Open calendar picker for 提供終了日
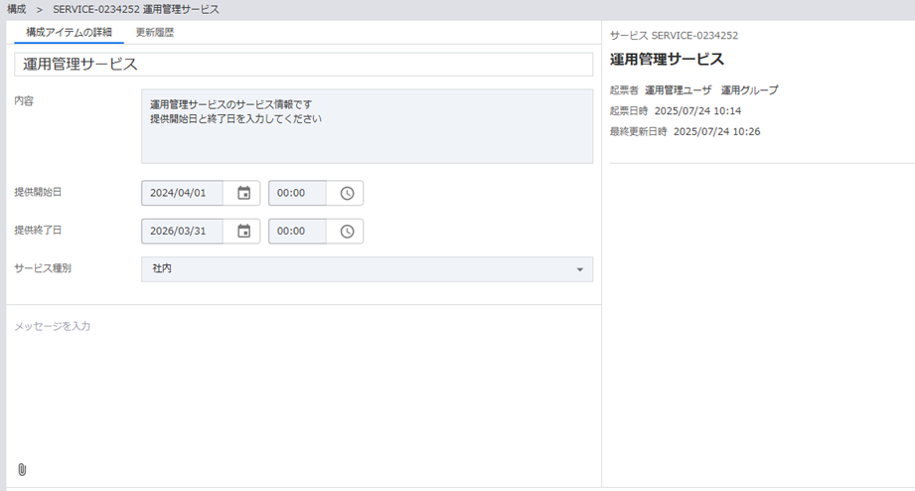 [x=243, y=231]
